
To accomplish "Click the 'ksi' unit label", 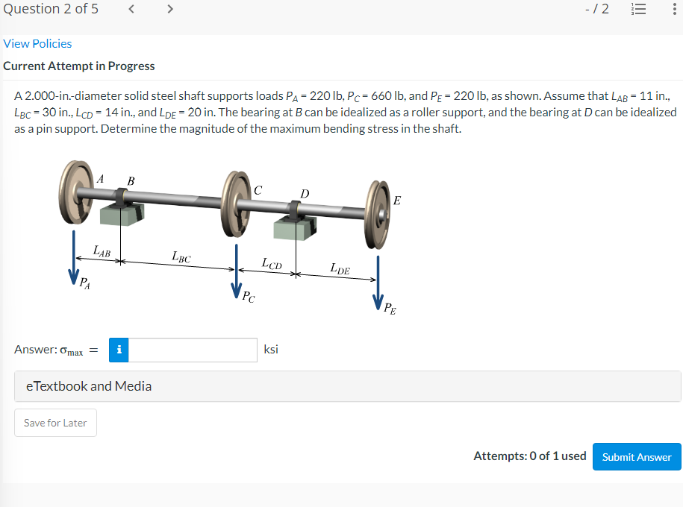I will point(271,350).
